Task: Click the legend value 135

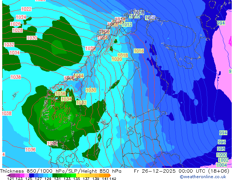Action: [76, 179]
